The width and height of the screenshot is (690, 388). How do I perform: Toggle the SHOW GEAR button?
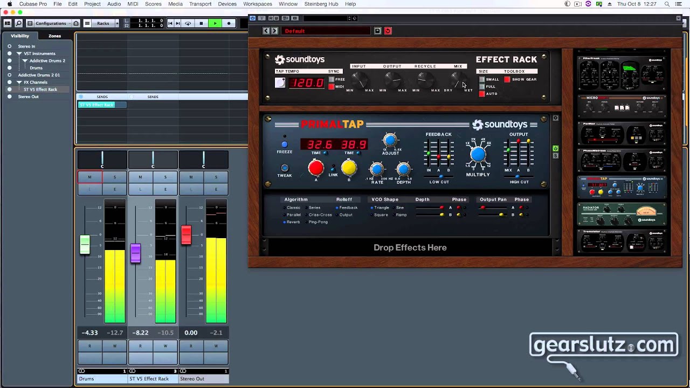point(507,79)
